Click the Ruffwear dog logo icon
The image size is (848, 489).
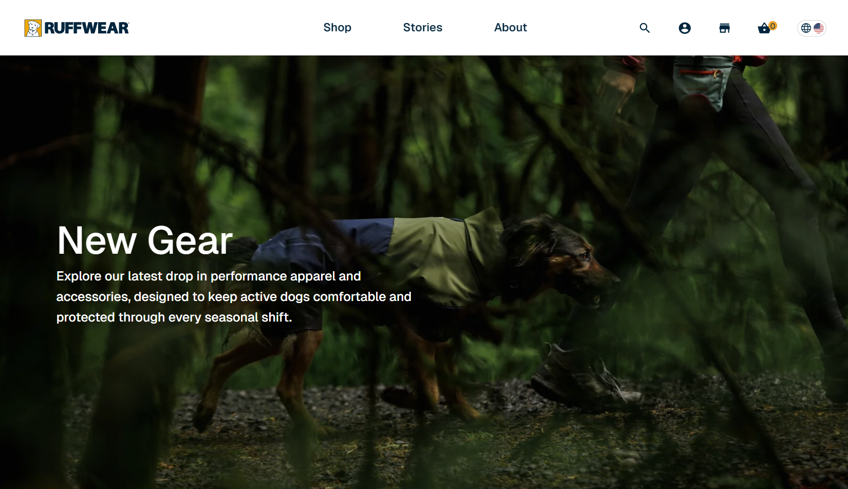point(33,28)
